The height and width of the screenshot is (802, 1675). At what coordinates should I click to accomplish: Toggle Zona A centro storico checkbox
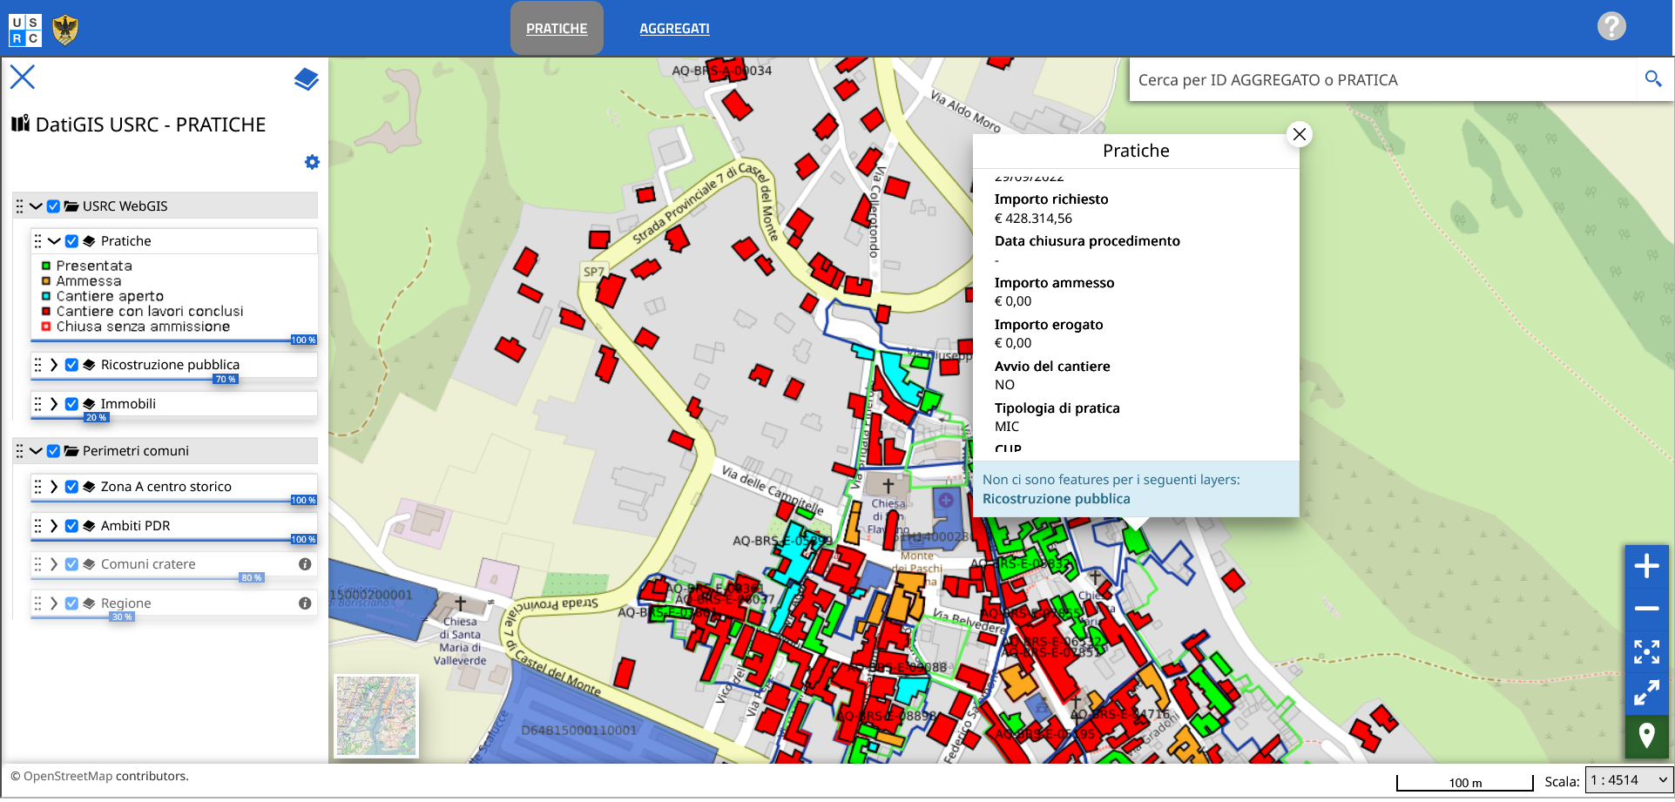click(71, 487)
